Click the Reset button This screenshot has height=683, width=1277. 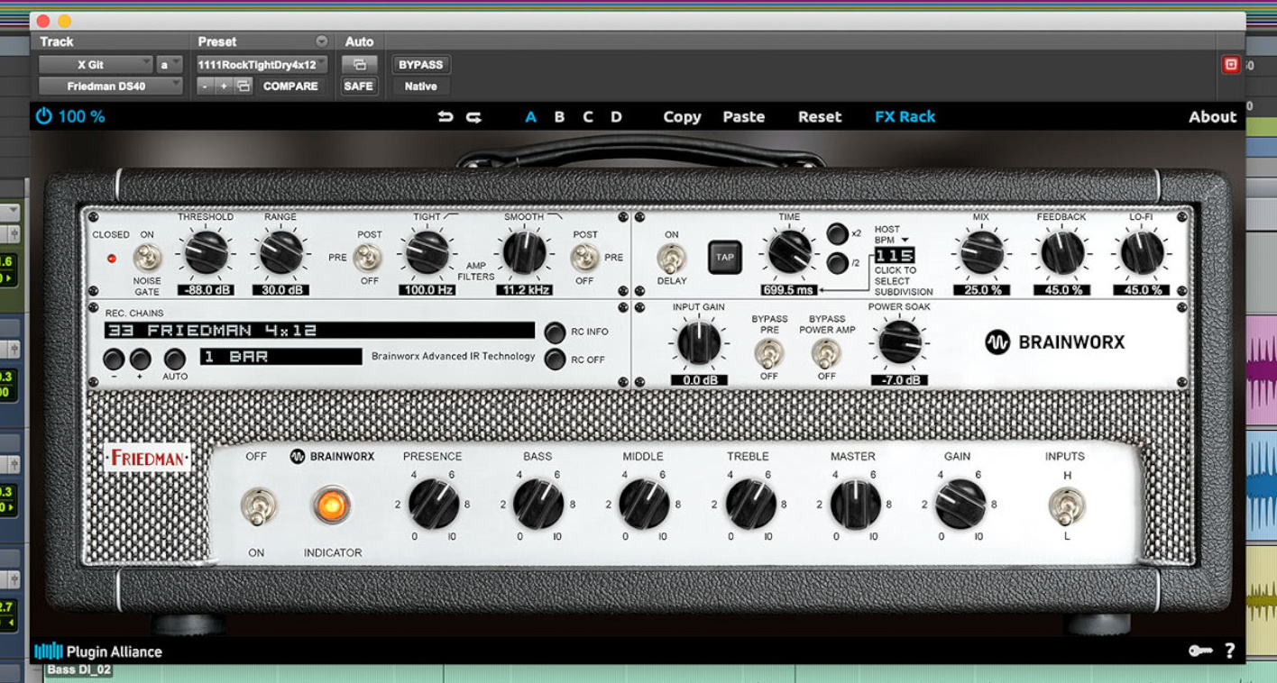(820, 117)
